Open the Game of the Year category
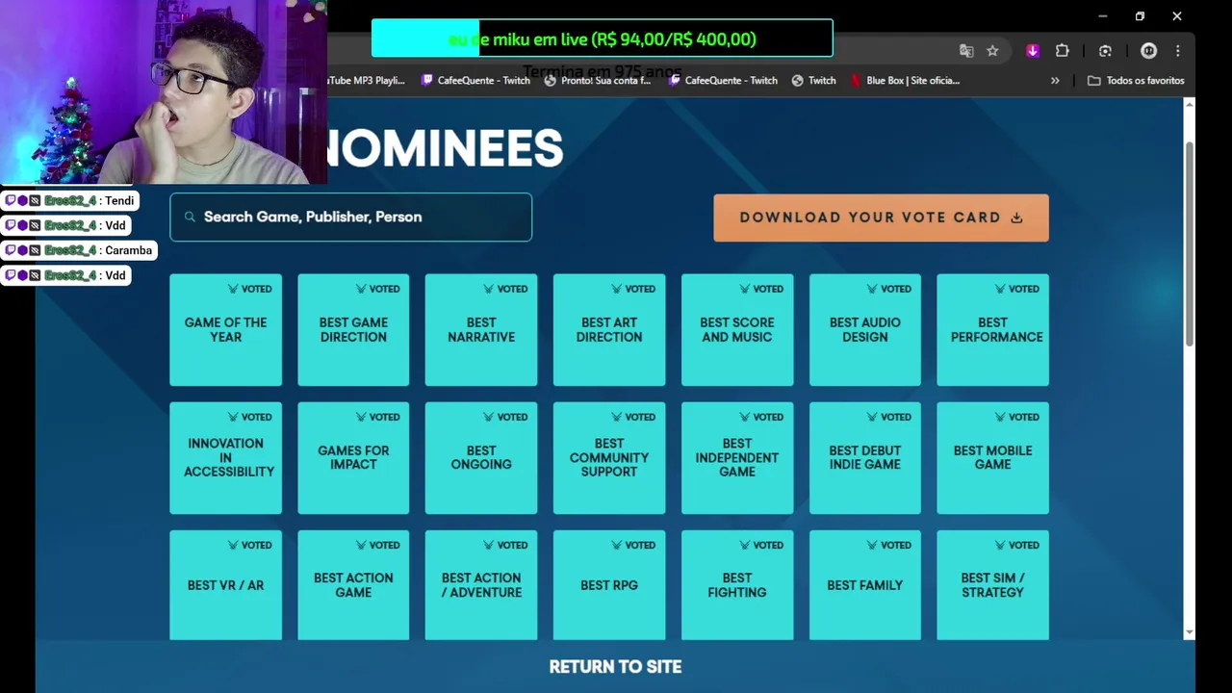This screenshot has height=693, width=1232. 226,330
